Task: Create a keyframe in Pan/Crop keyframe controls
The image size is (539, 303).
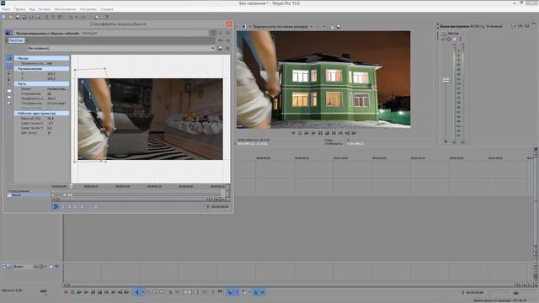Action: coord(89,206)
